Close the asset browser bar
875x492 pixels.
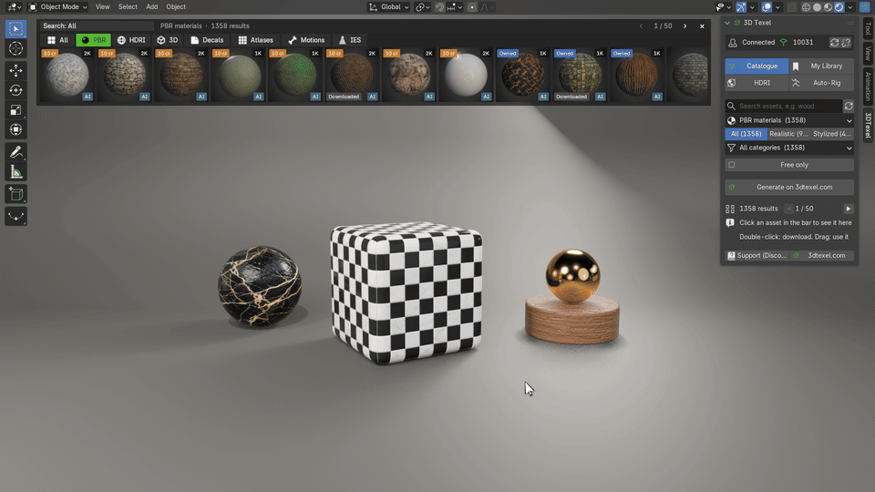coord(702,26)
